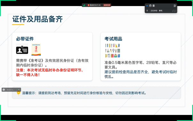
Task: Click the text "需携带《准考证》及有效居民身份证"
Action: tap(45, 60)
